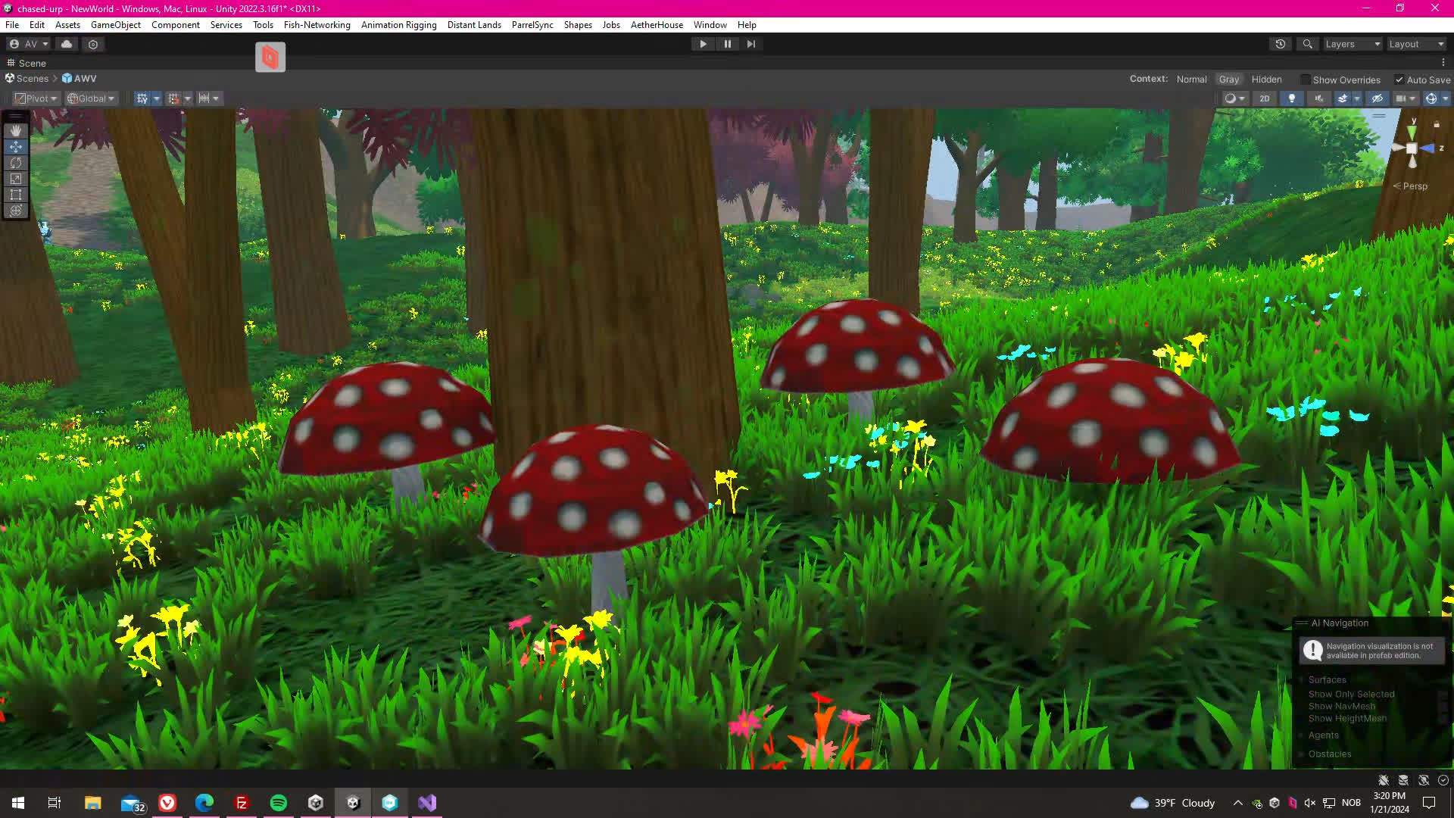Screen dimensions: 1454x818
Task: Click the Play button
Action: click(x=703, y=44)
